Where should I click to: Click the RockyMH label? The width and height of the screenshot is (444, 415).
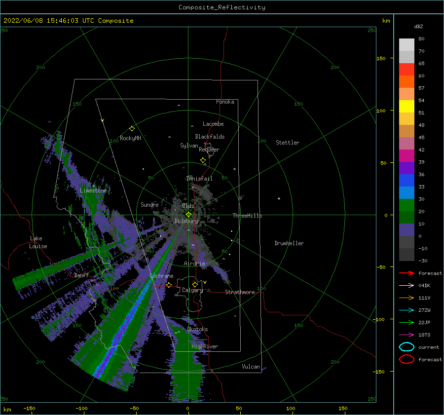click(x=130, y=138)
